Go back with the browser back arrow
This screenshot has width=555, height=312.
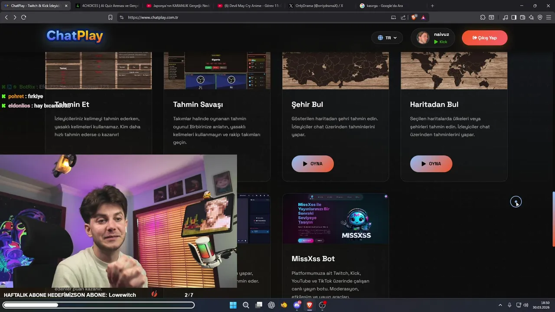(x=6, y=17)
